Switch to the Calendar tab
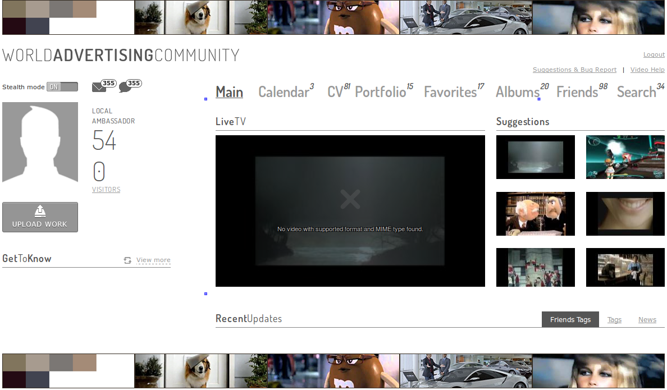The image size is (667, 390). pyautogui.click(x=284, y=92)
